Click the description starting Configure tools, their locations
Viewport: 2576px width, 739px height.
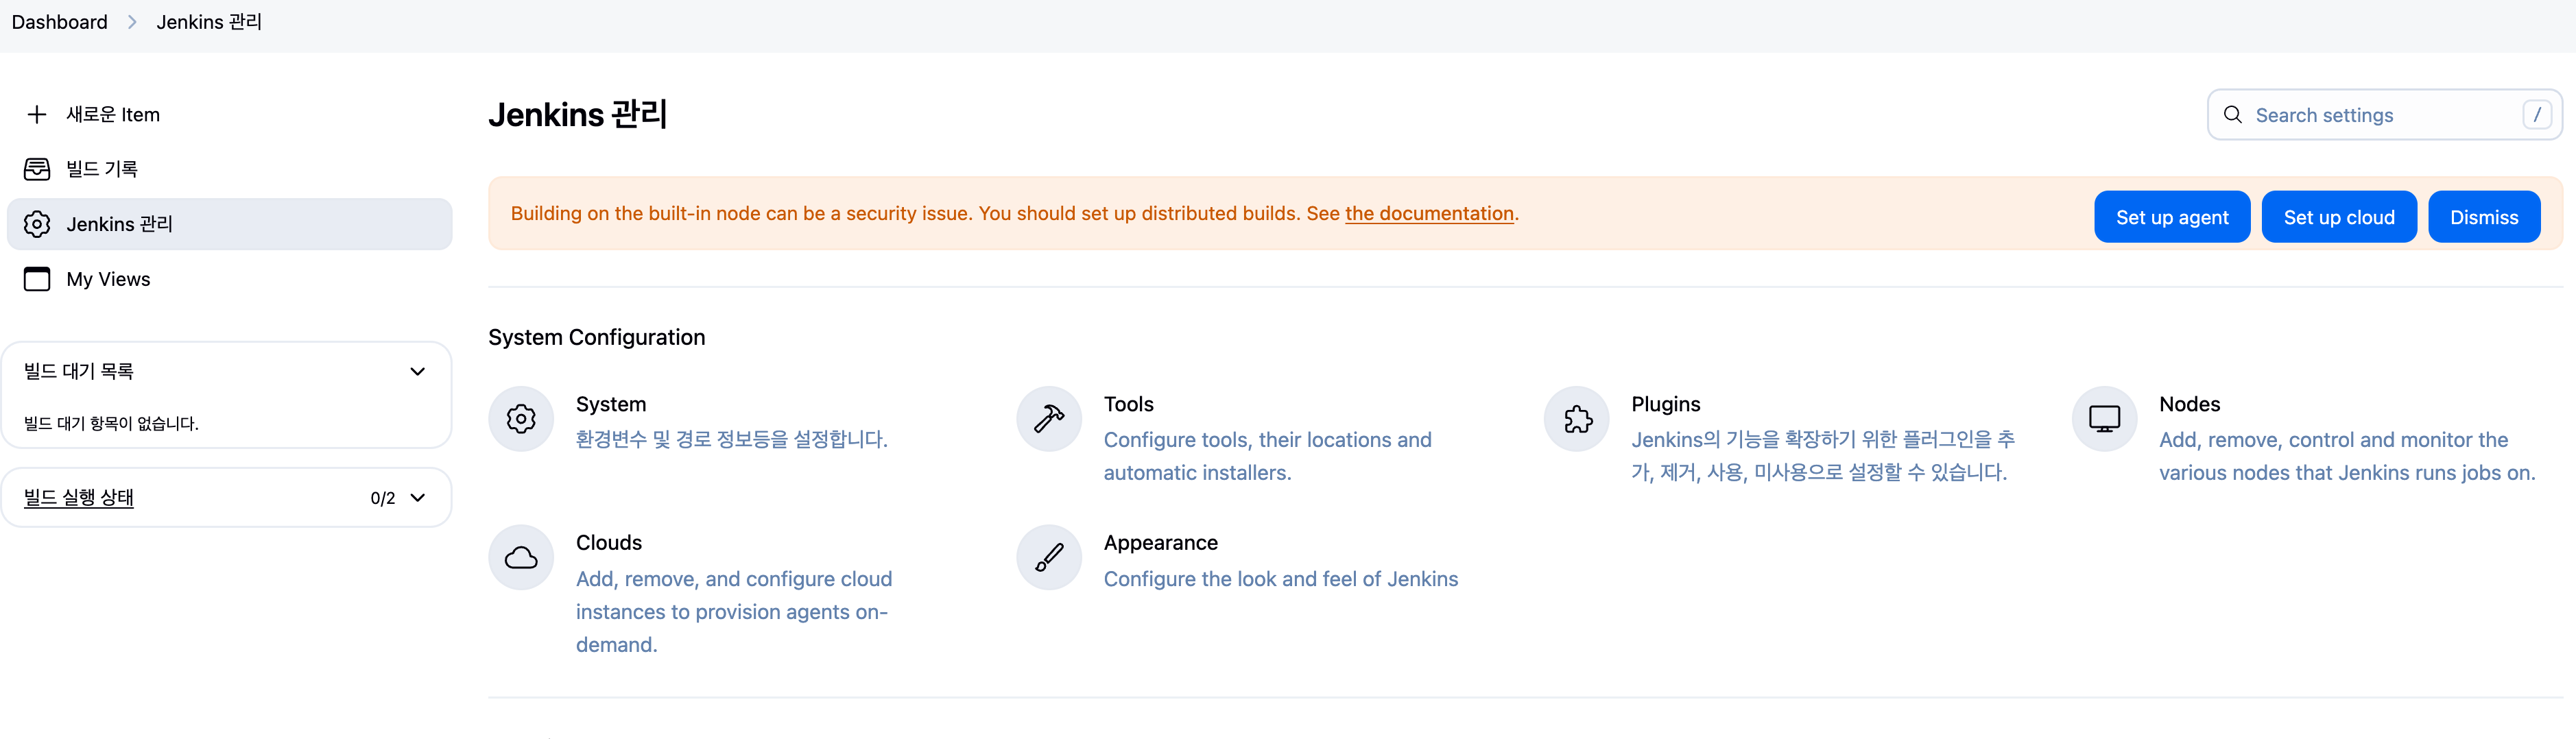coord(1267,456)
